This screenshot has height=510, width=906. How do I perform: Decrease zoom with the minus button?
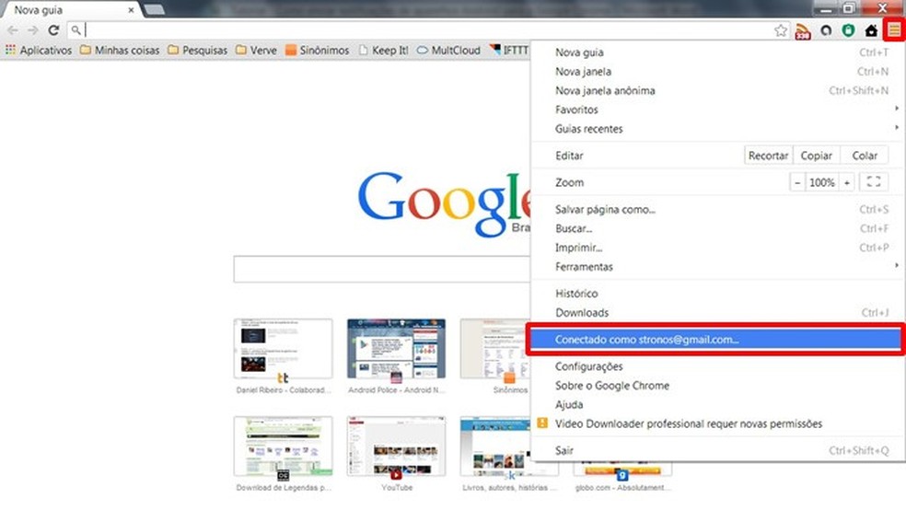797,182
